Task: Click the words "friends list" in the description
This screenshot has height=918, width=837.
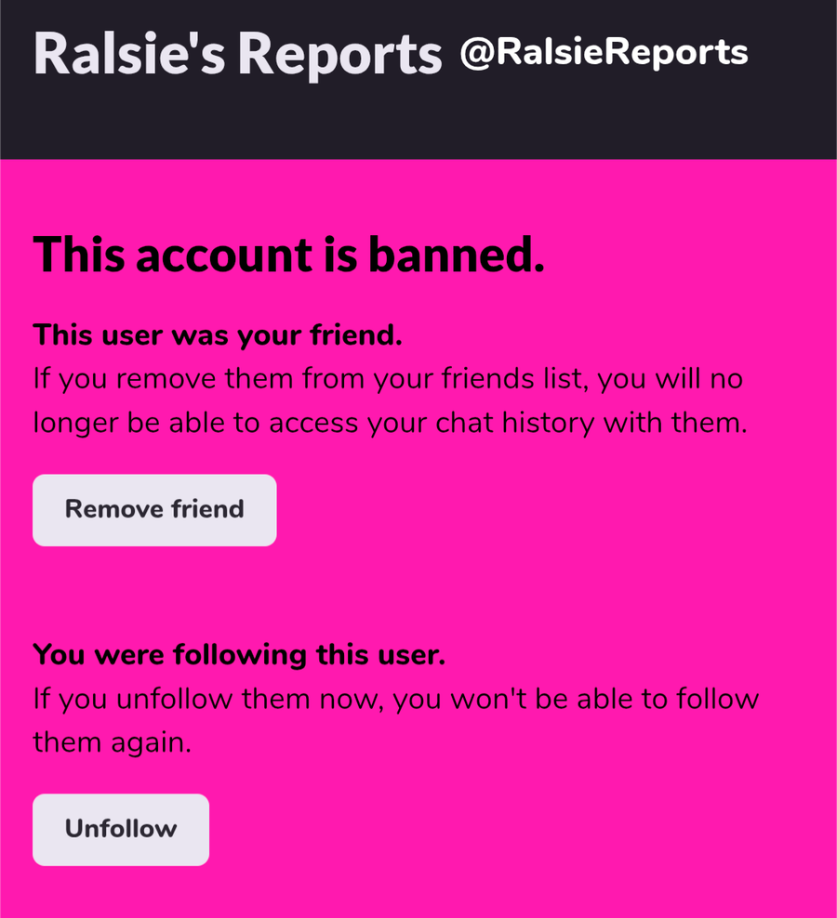Action: pyautogui.click(x=508, y=379)
